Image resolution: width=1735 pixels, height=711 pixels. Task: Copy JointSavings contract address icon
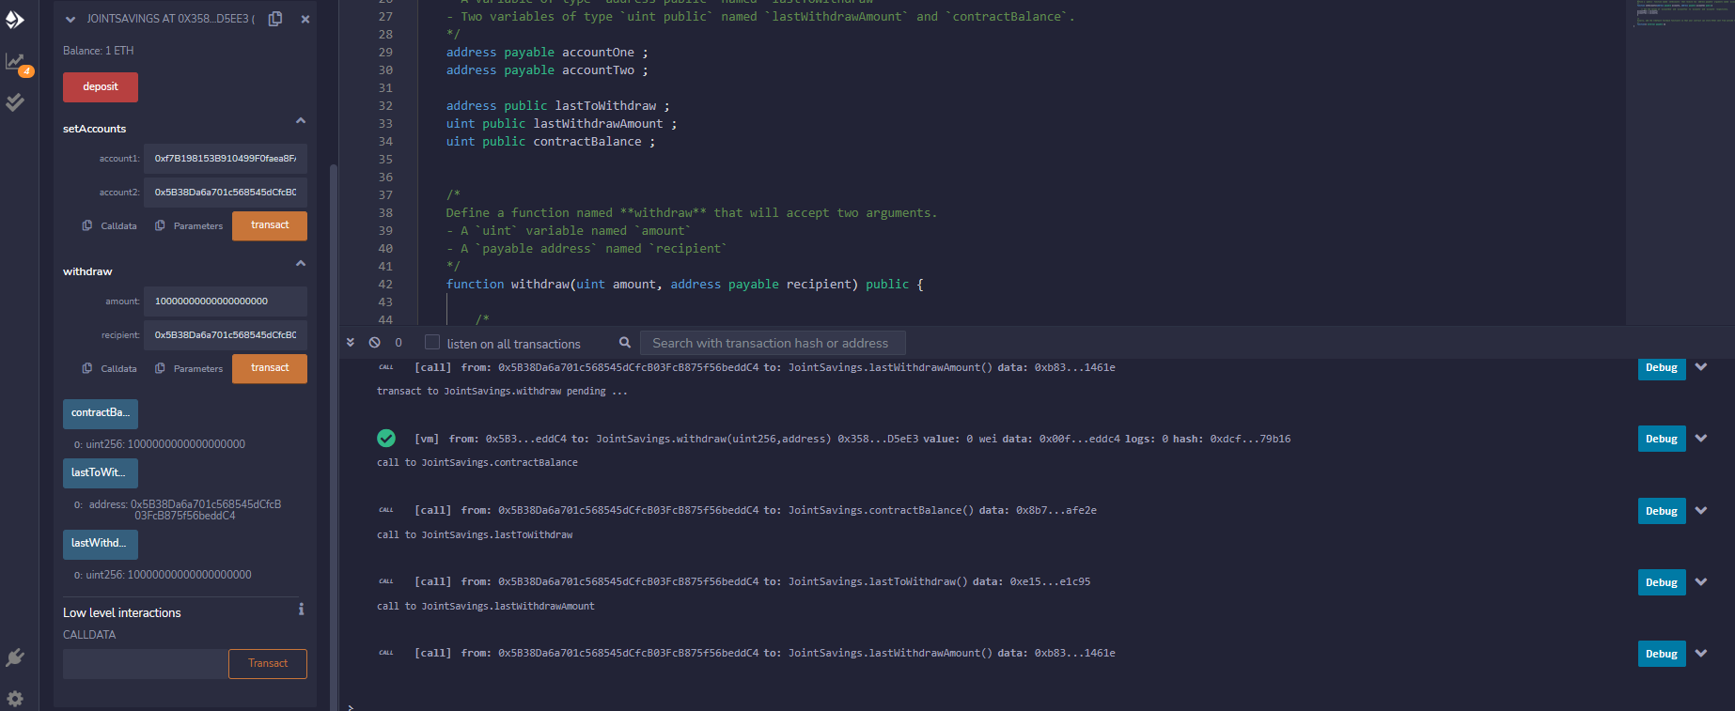[275, 19]
